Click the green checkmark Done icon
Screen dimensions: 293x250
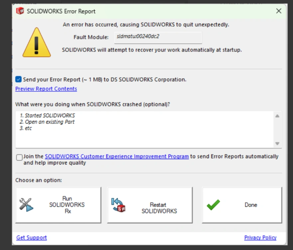tap(214, 205)
